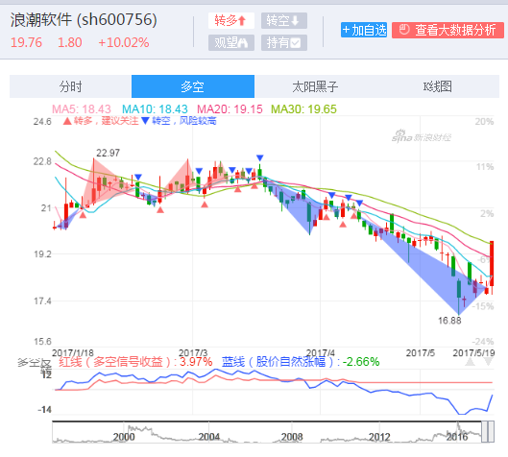
Task: Click the MA5: 18.43 indicator label
Action: coord(82,109)
